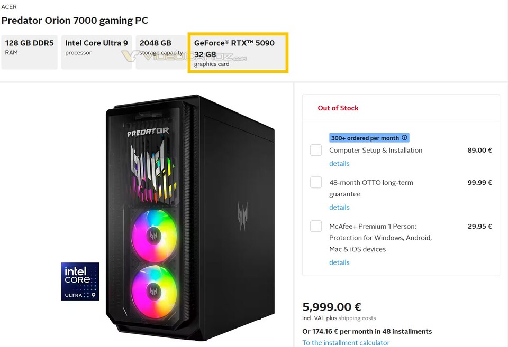The image size is (508, 347).
Task: Click the 300+ ordered per month badge
Action: 365,137
